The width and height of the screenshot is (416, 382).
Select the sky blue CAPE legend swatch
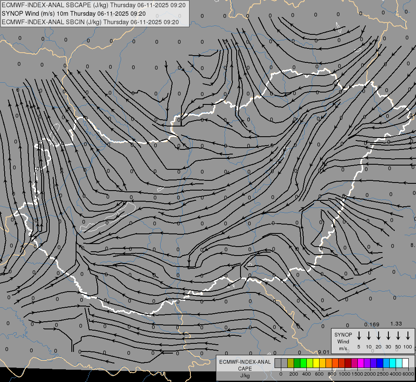387,363
